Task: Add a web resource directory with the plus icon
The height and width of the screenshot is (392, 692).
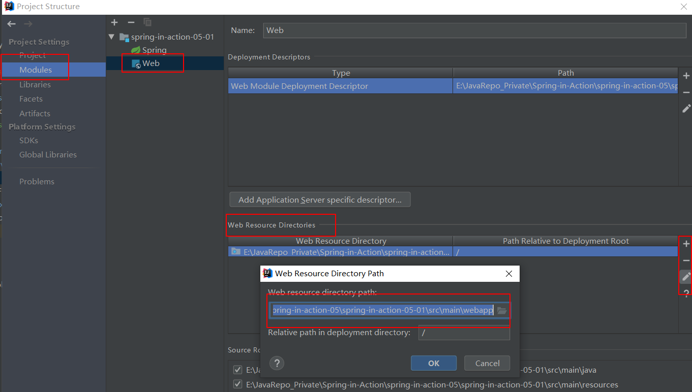Action: pos(686,244)
